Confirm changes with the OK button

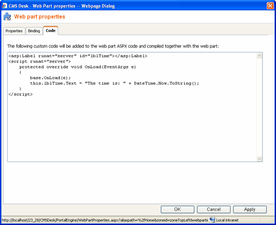tap(177, 209)
